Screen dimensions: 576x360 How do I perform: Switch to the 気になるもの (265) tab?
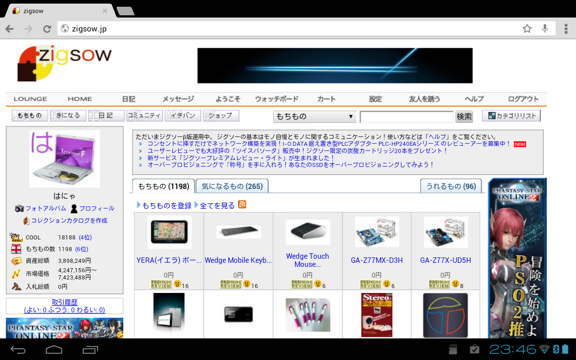pyautogui.click(x=232, y=186)
